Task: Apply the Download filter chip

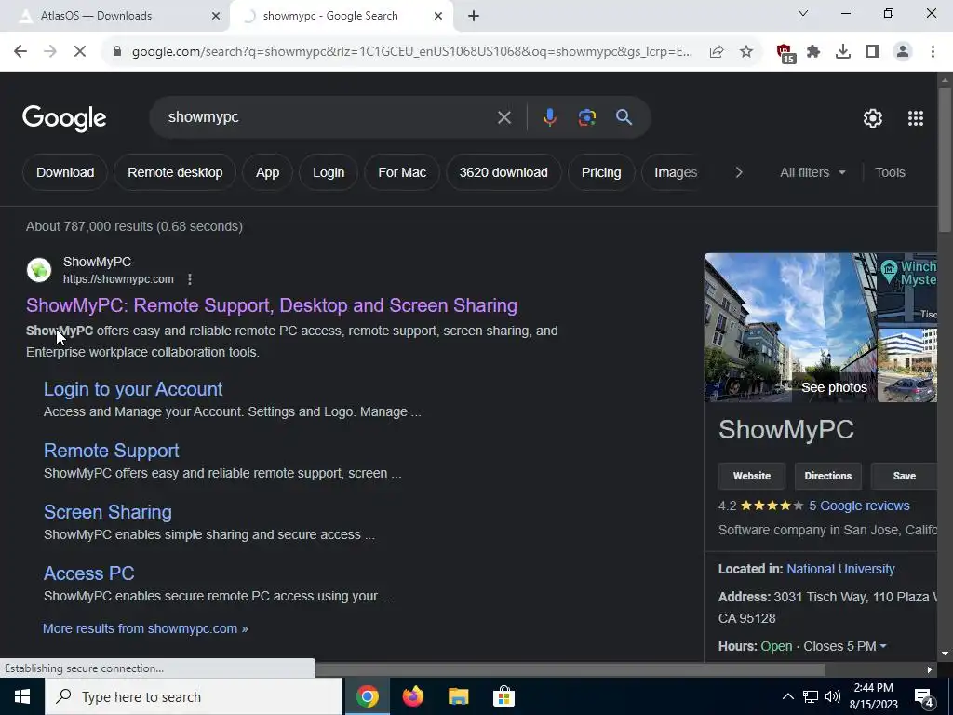Action: [65, 172]
